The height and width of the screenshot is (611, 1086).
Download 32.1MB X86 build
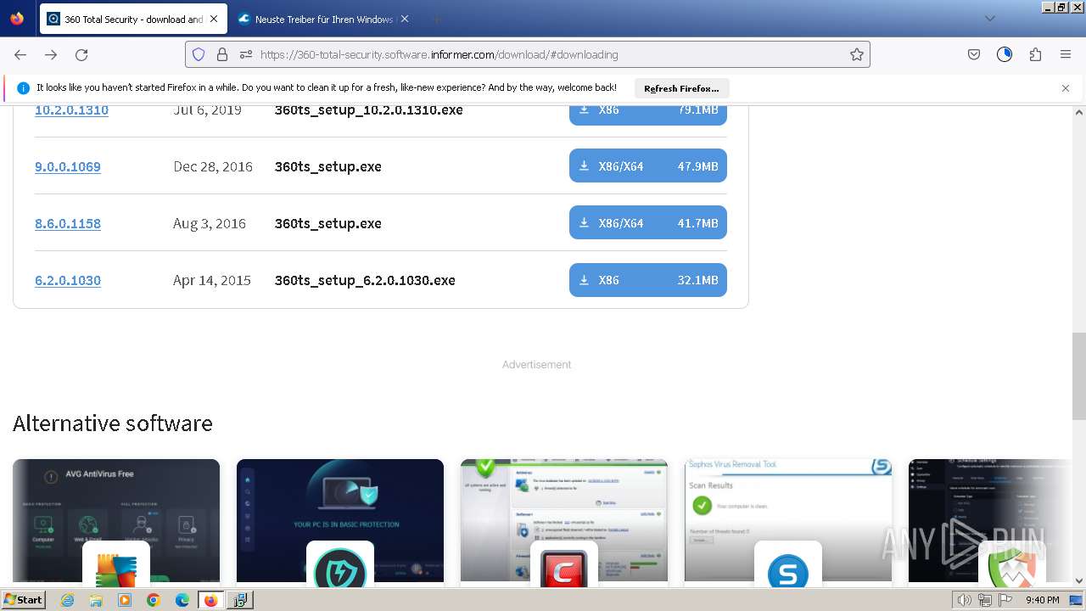pyautogui.click(x=648, y=279)
